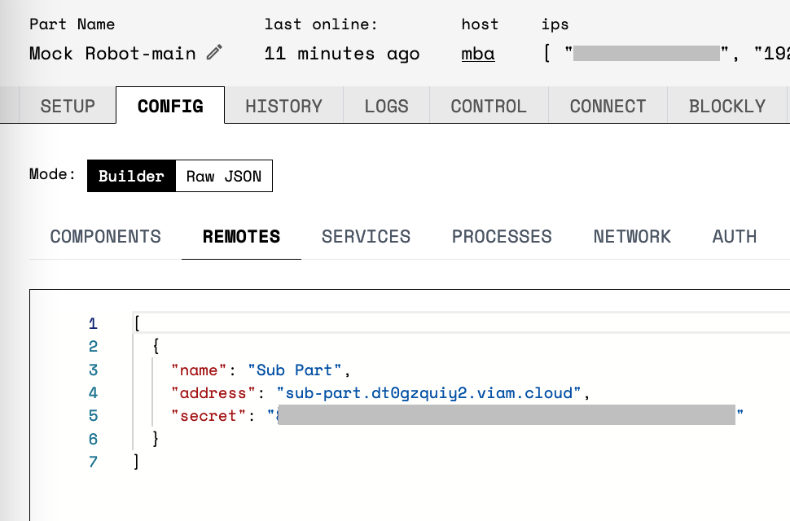This screenshot has width=790, height=521.
Task: Open the SETUP tab
Action: (x=67, y=105)
